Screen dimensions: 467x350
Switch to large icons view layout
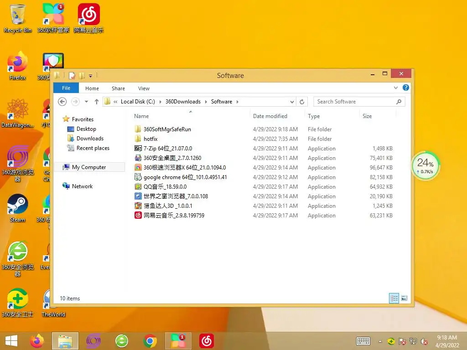(404, 298)
